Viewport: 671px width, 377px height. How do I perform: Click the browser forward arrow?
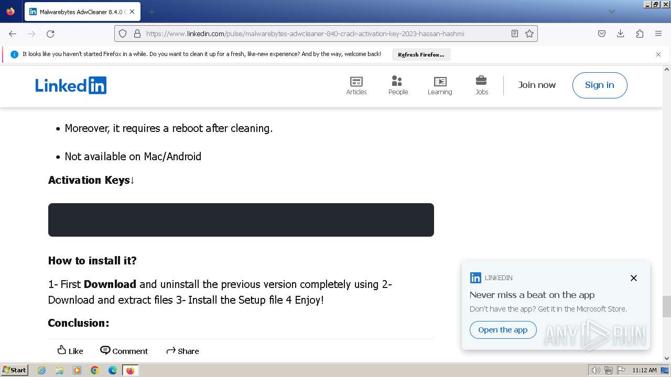[x=31, y=34]
